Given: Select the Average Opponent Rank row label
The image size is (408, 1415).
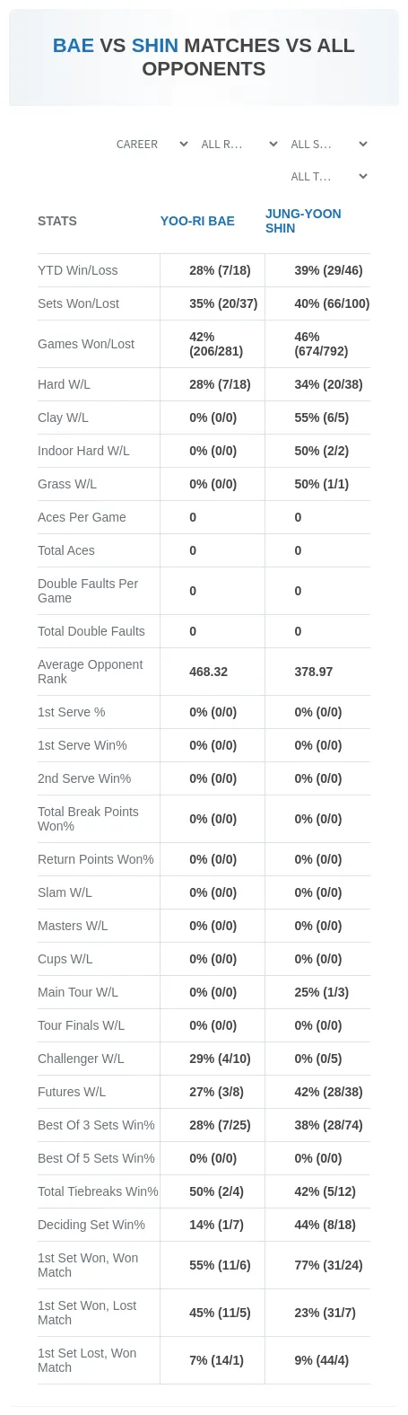Looking at the screenshot, I should click(91, 672).
